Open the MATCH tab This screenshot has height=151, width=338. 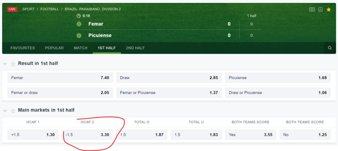pyautogui.click(x=80, y=48)
